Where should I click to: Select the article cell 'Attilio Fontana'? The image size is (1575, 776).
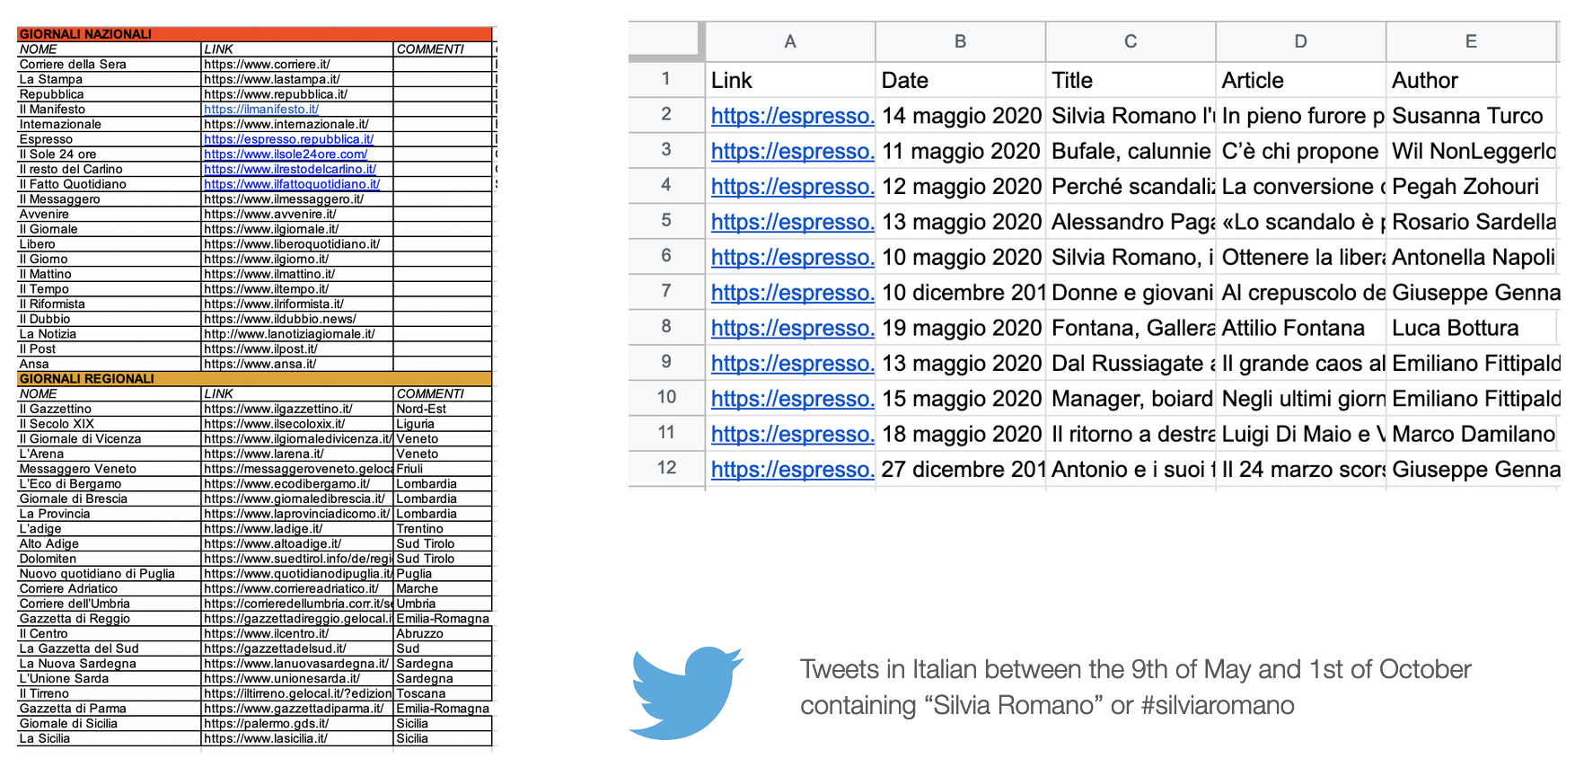tap(1301, 328)
